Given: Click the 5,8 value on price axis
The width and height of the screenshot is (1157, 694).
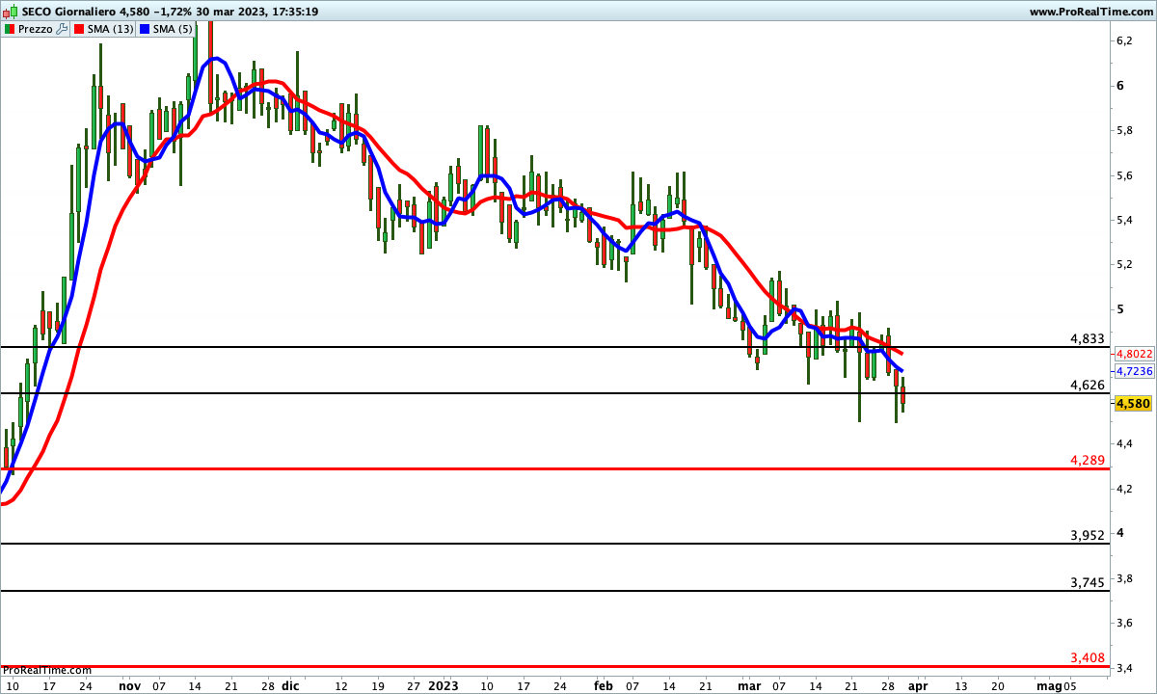Looking at the screenshot, I should click(x=1124, y=130).
